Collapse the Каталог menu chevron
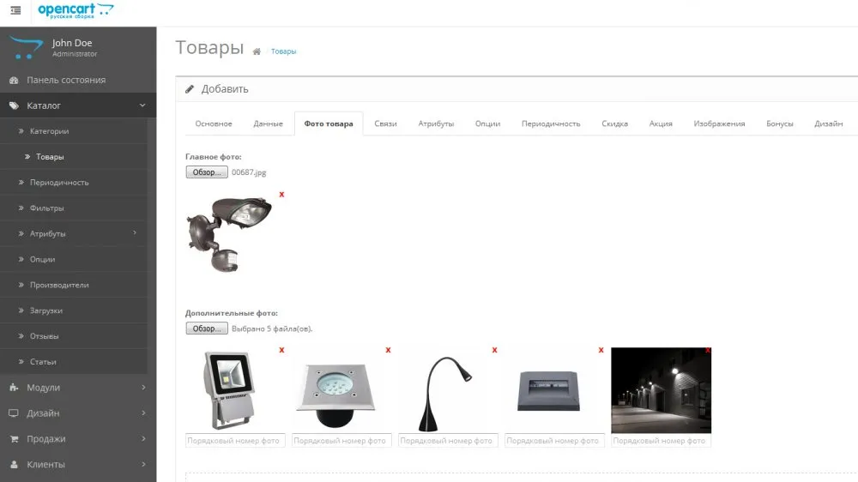 click(x=142, y=105)
